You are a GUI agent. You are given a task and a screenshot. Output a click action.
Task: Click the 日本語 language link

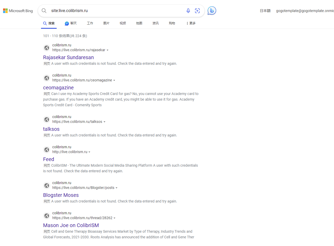click(265, 11)
